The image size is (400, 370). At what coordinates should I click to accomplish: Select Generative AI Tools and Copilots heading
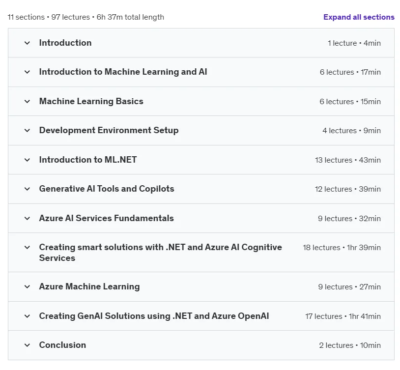coord(106,189)
